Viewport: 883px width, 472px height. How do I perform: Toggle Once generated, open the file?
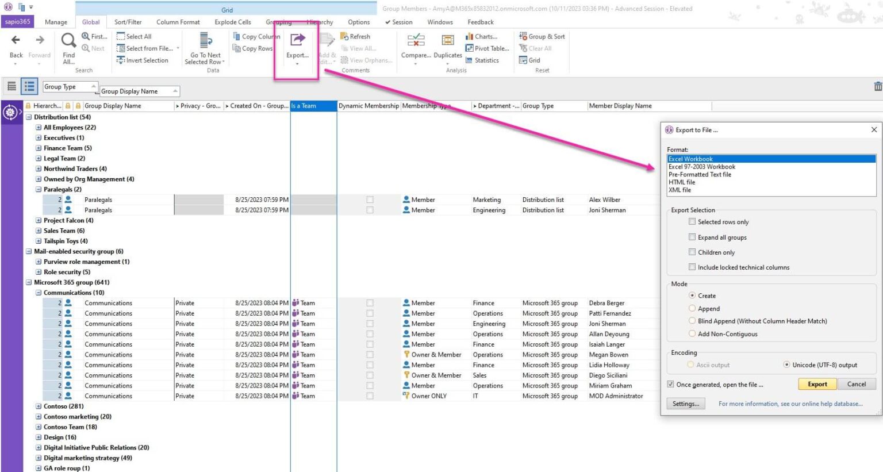click(670, 384)
